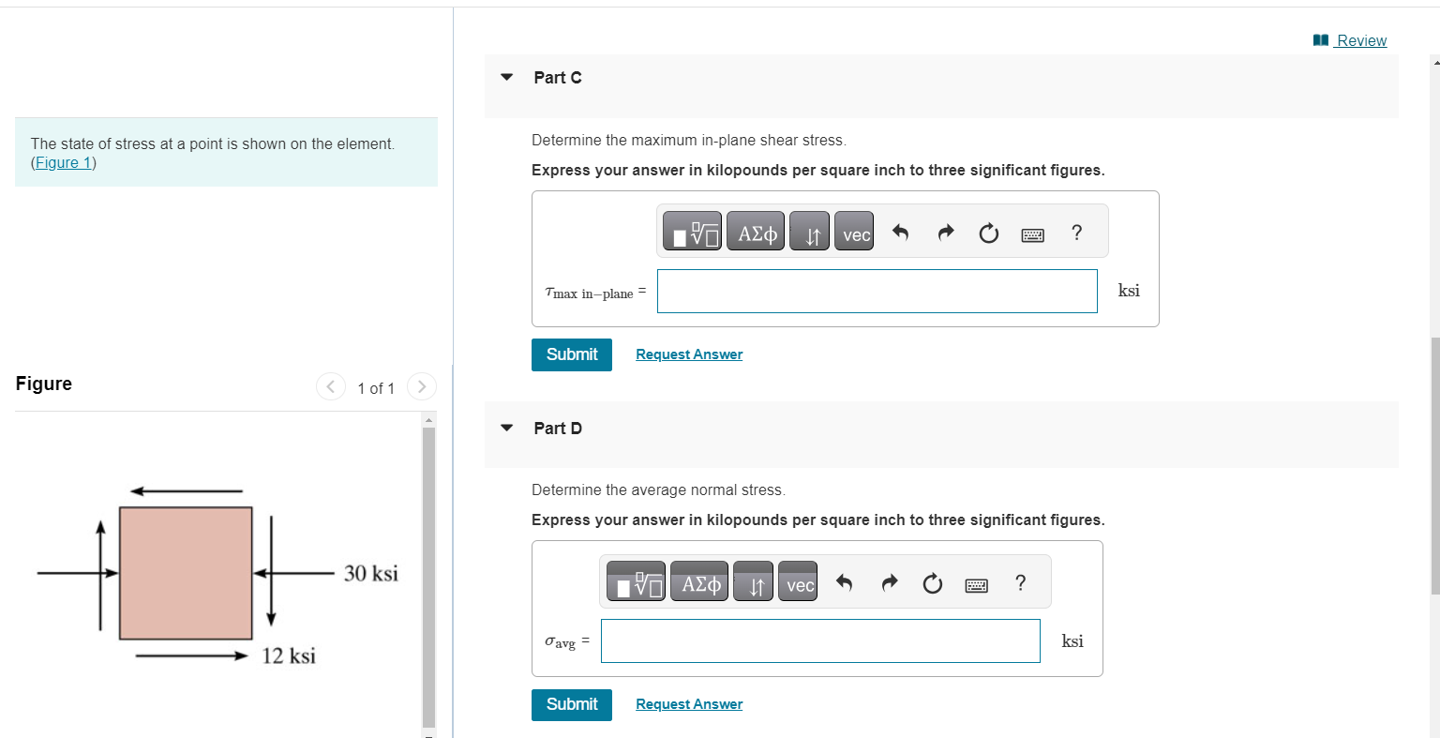Go to previous figure
The height and width of the screenshot is (738, 1440).
330,386
